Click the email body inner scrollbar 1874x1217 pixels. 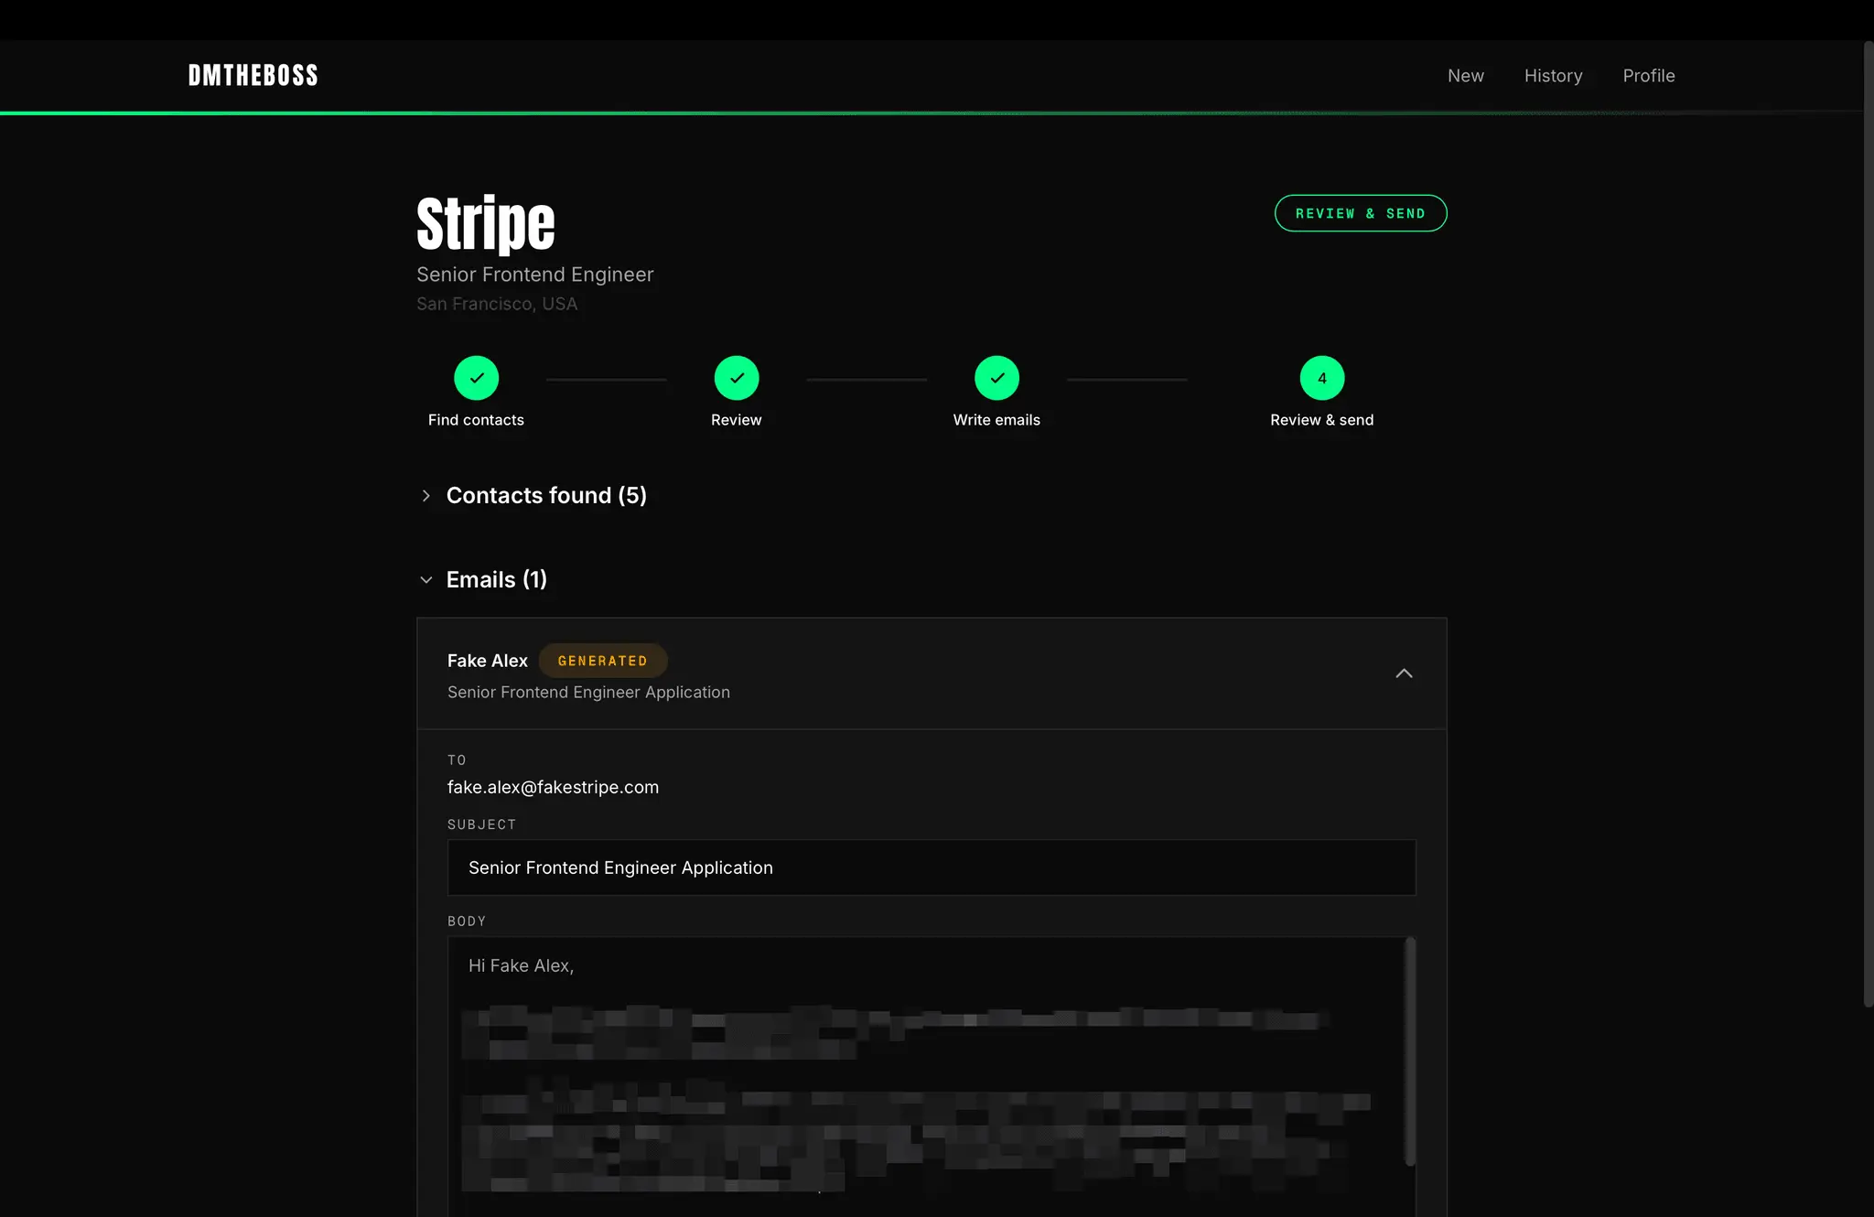(x=1410, y=1050)
